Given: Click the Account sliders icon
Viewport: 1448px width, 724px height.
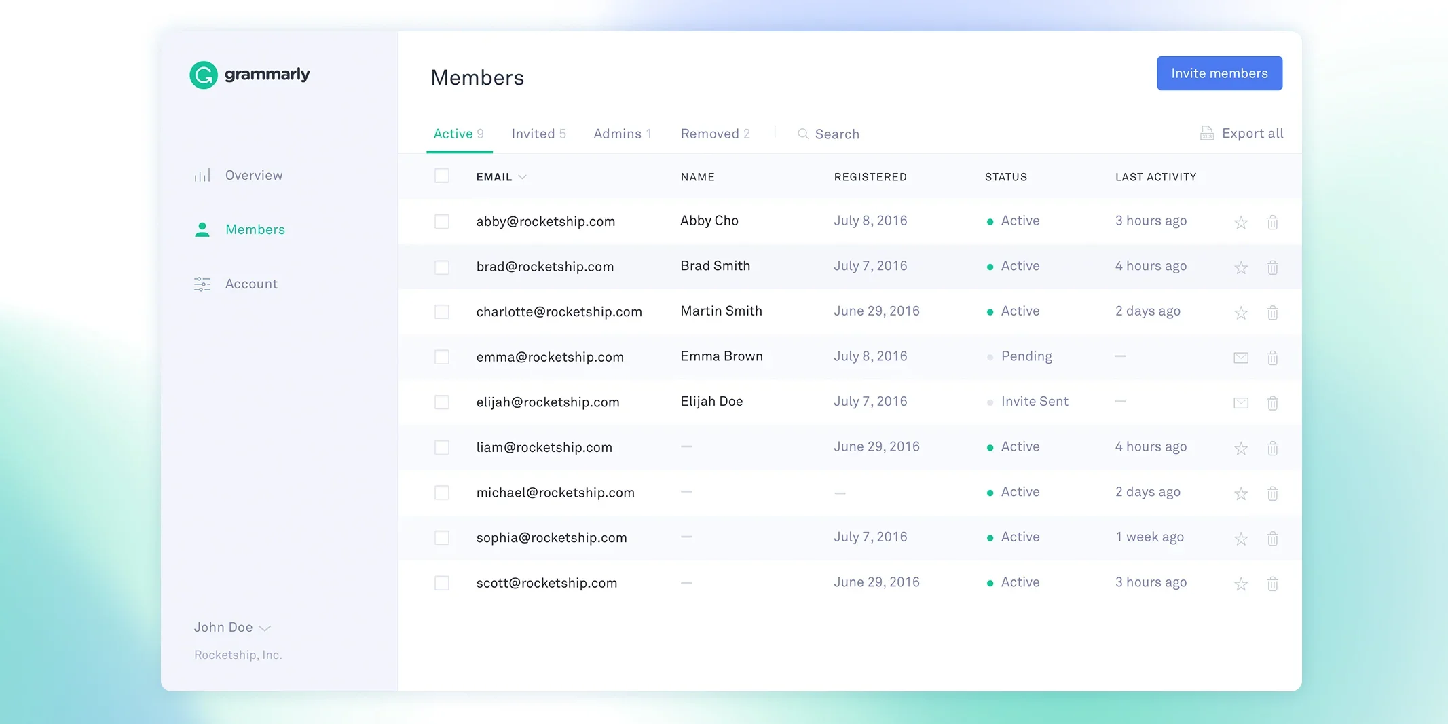Looking at the screenshot, I should pyautogui.click(x=202, y=284).
